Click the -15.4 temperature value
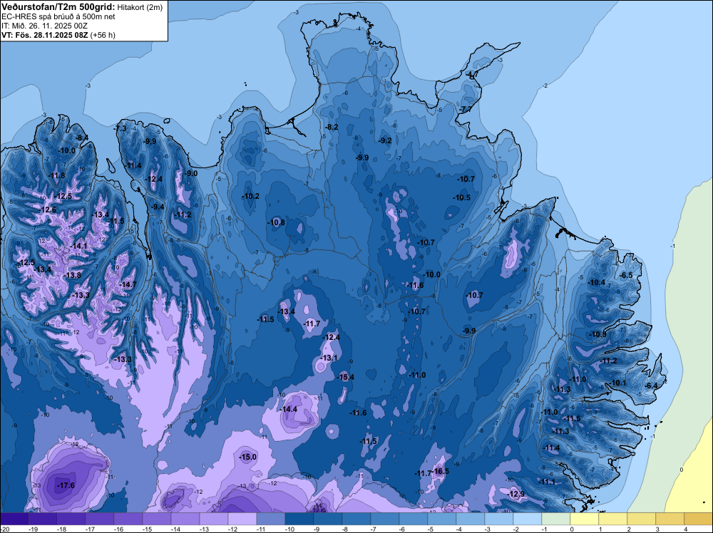 tap(346, 377)
